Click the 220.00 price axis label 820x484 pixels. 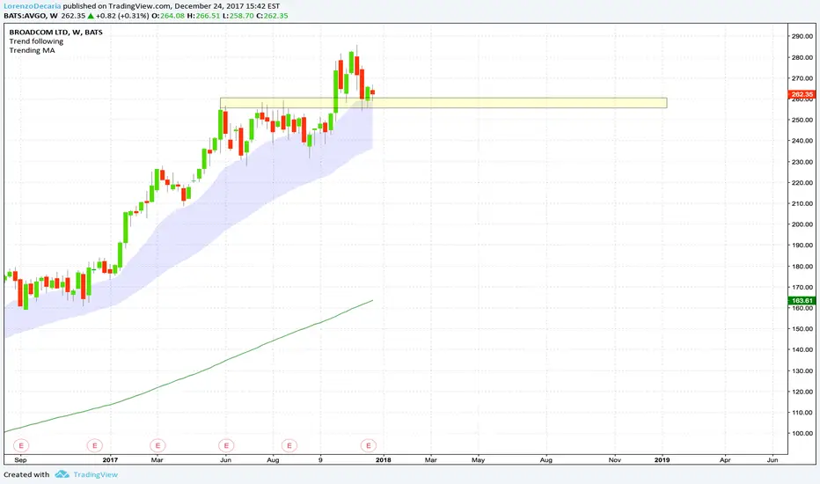point(802,183)
